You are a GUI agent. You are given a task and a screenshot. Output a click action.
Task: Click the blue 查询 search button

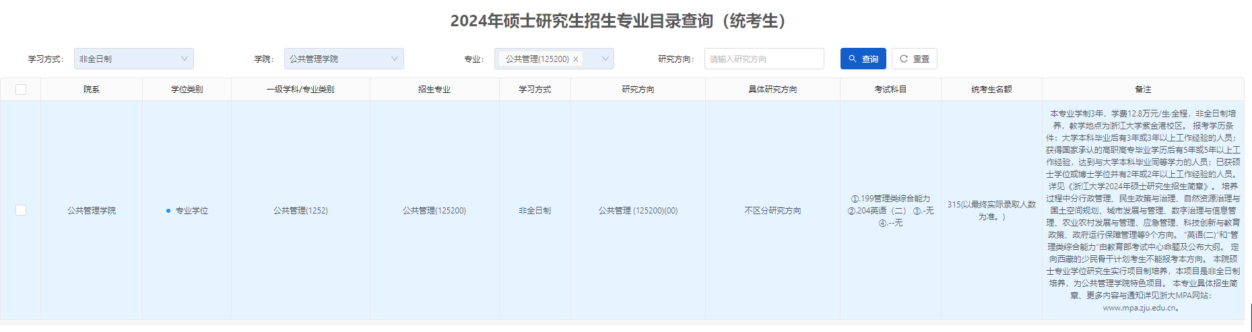pyautogui.click(x=863, y=59)
